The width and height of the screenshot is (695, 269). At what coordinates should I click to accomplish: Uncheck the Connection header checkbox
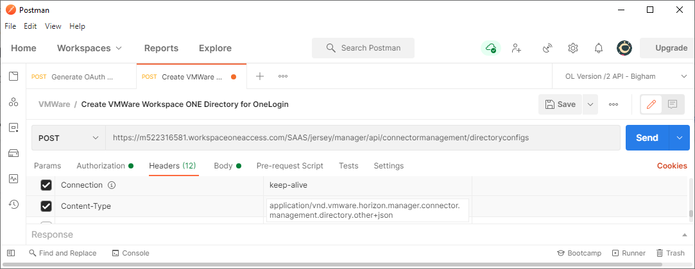tap(46, 185)
